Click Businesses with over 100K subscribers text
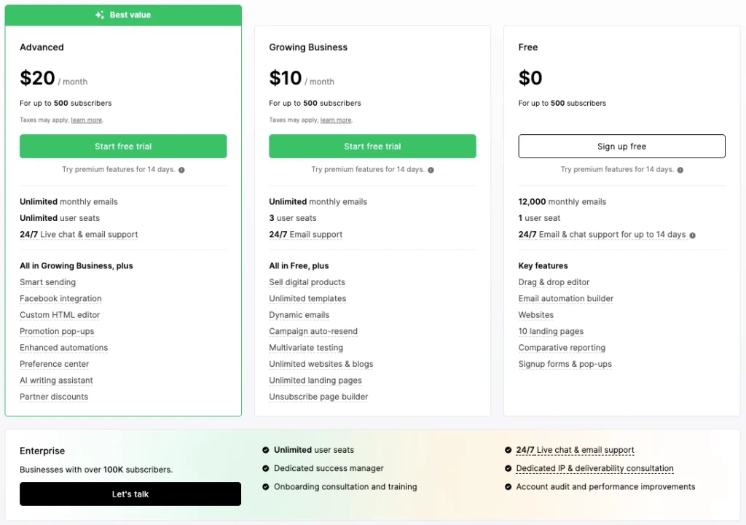746x525 pixels. point(96,470)
